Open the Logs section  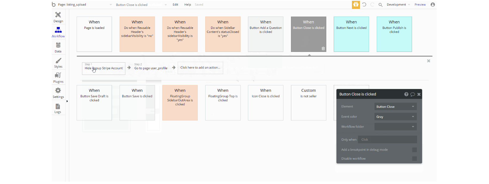(58, 108)
